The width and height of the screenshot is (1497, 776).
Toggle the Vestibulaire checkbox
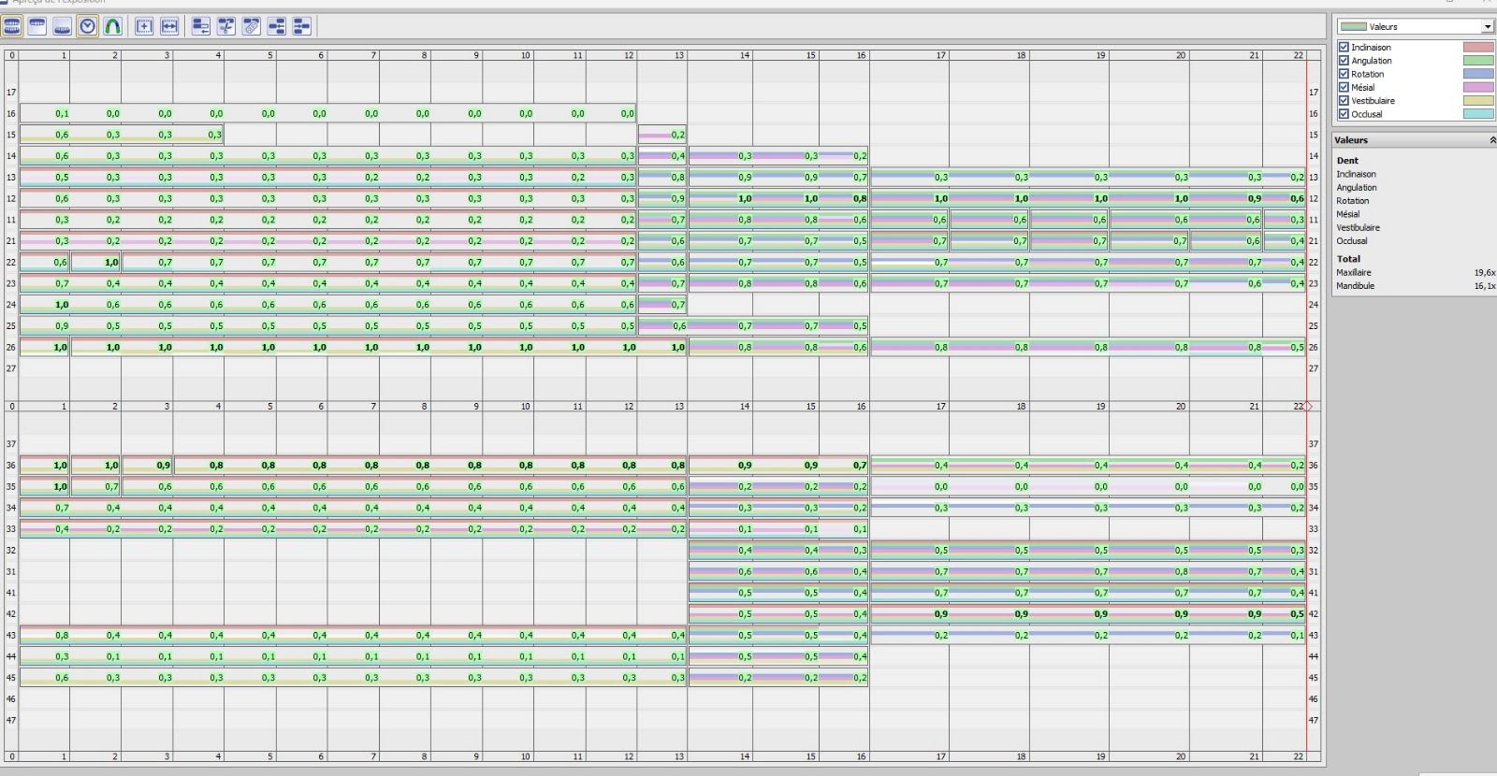click(1344, 101)
